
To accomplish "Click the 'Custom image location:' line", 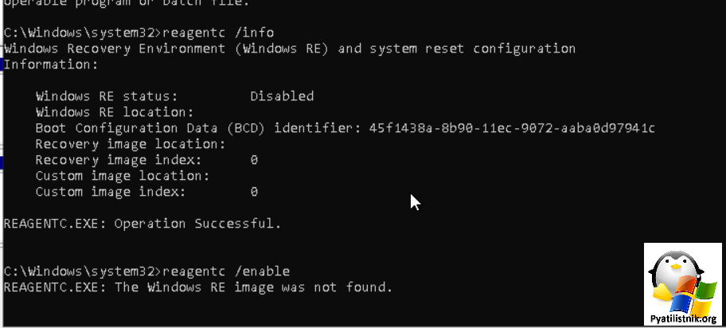I will click(123, 176).
